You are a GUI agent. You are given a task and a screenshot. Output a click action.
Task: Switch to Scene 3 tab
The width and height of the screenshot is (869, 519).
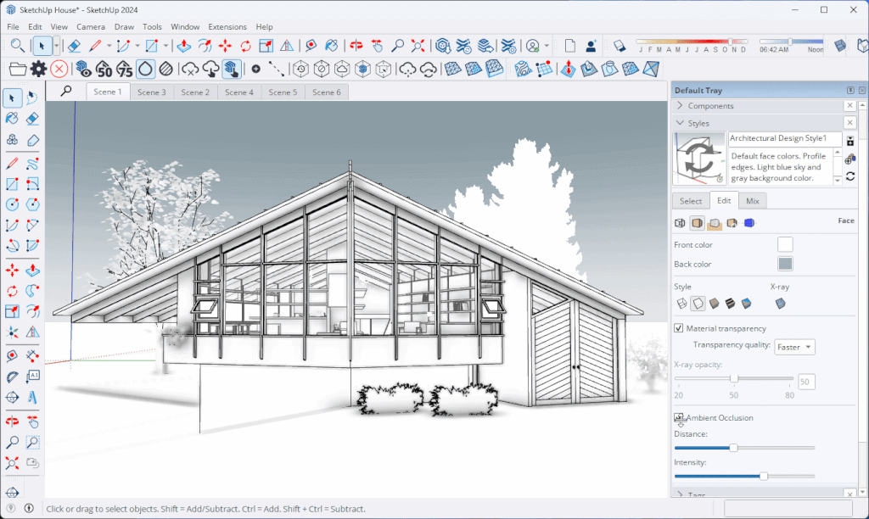pyautogui.click(x=152, y=92)
